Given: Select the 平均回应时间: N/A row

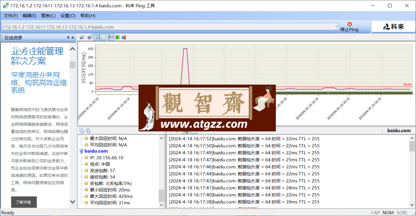Looking at the screenshot, I should tap(108, 145).
